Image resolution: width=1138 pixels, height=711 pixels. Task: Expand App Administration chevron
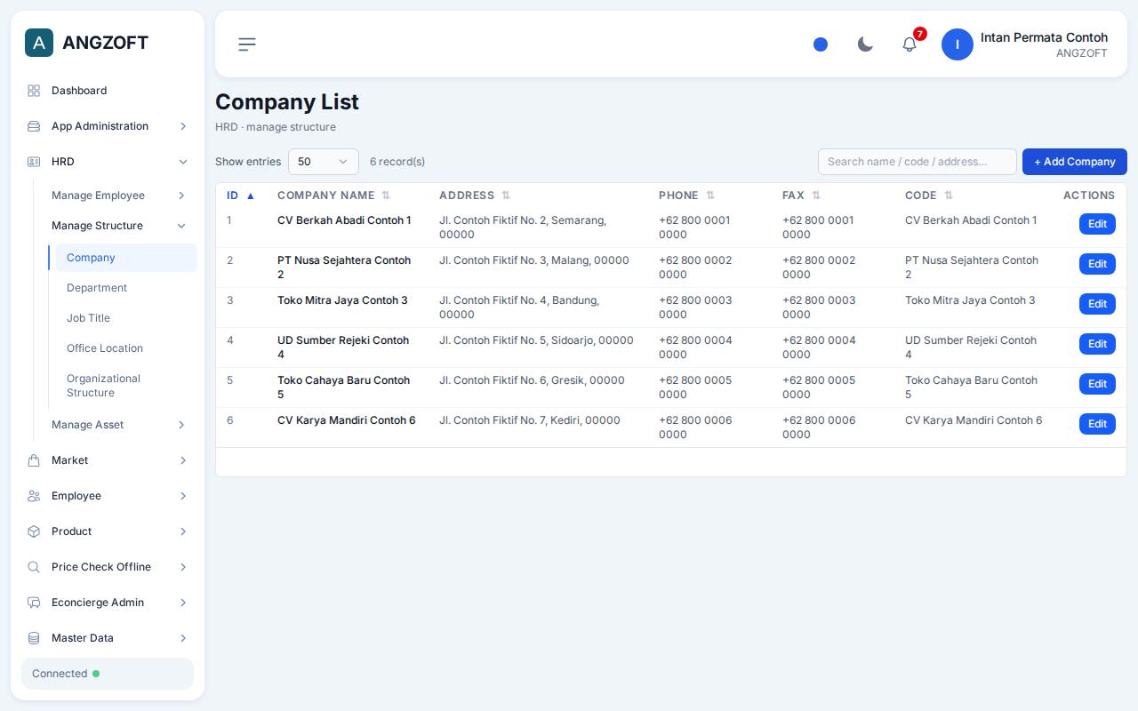[x=183, y=126]
